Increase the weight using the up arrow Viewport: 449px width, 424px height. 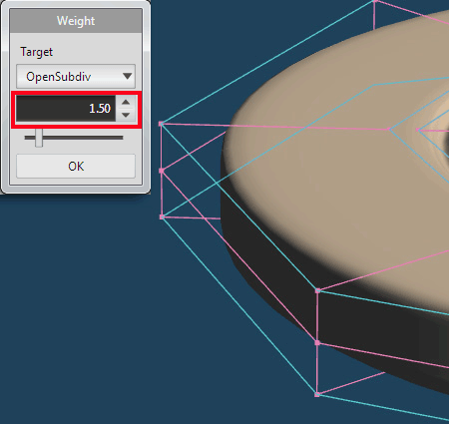click(x=126, y=102)
